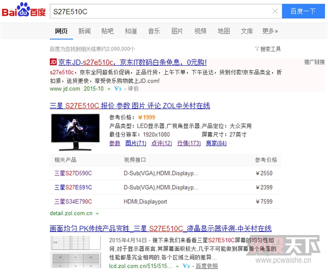Image resolution: width=328 pixels, height=274 pixels.
Task: Click HDMI,Displayport cell in S34E790C row
Action: pos(146,201)
